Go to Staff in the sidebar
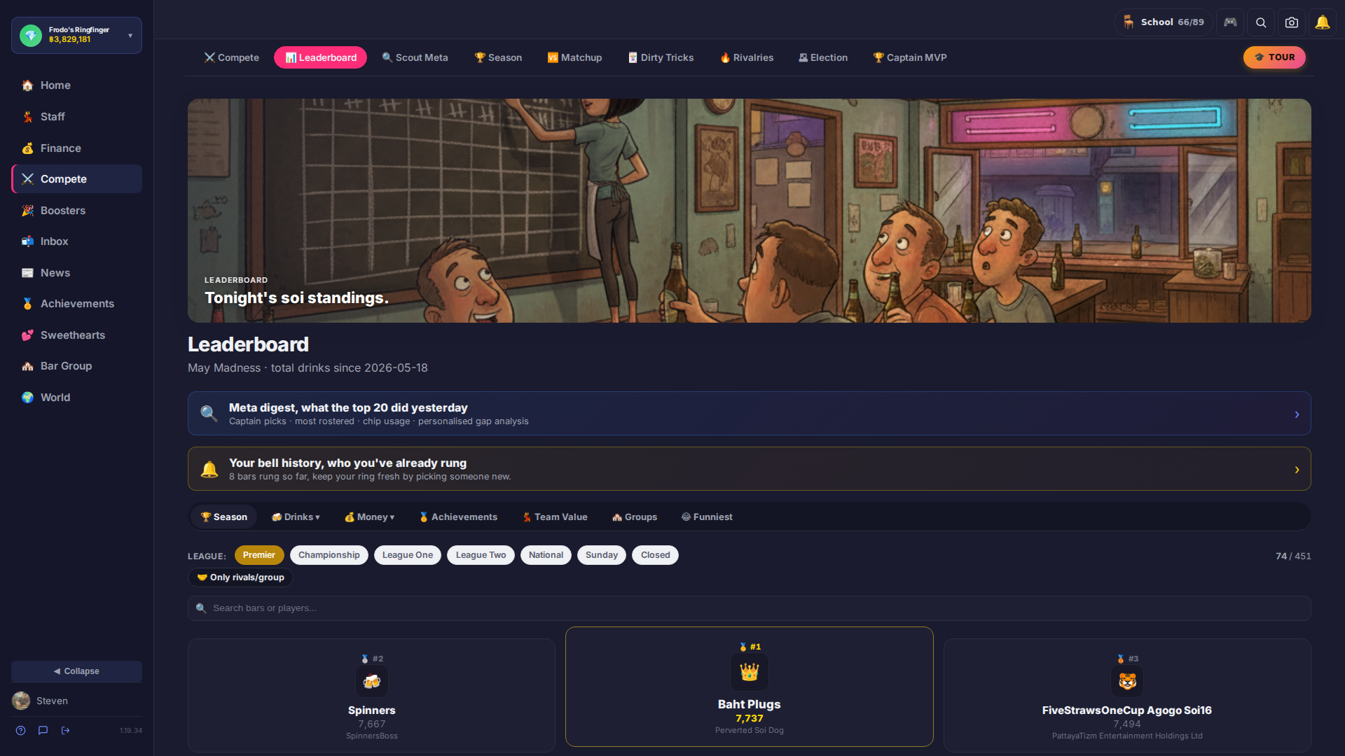The image size is (1345, 756). [x=77, y=117]
